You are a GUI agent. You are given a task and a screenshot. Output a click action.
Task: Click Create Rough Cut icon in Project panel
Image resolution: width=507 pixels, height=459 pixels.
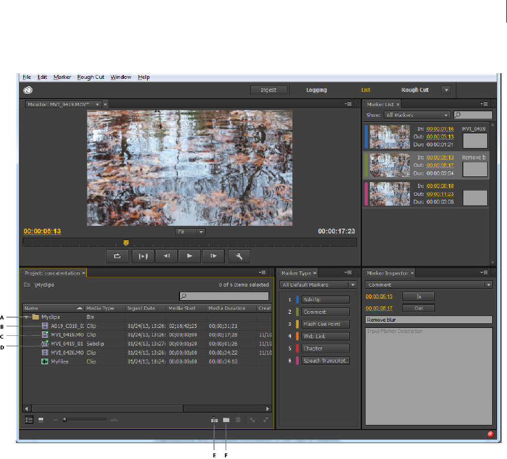213,420
